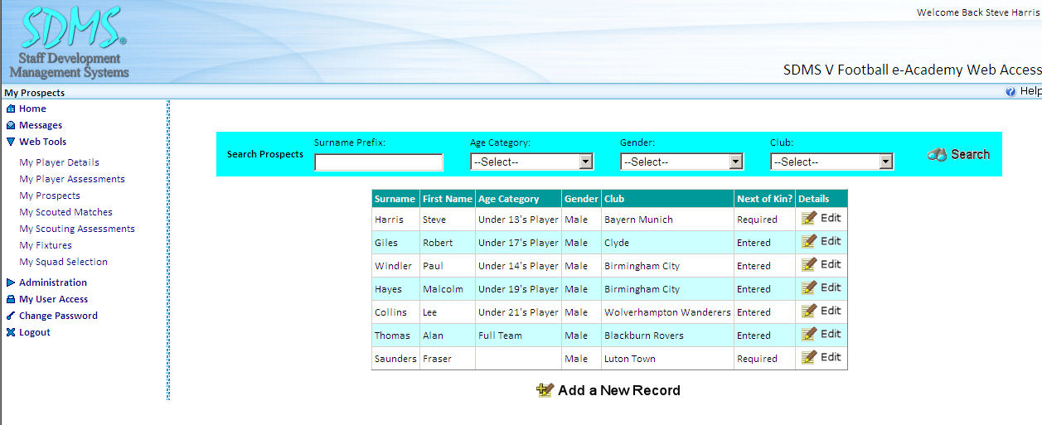The width and height of the screenshot is (1042, 425).
Task: Click edit pencil icon for Saunders row
Action: tap(809, 357)
